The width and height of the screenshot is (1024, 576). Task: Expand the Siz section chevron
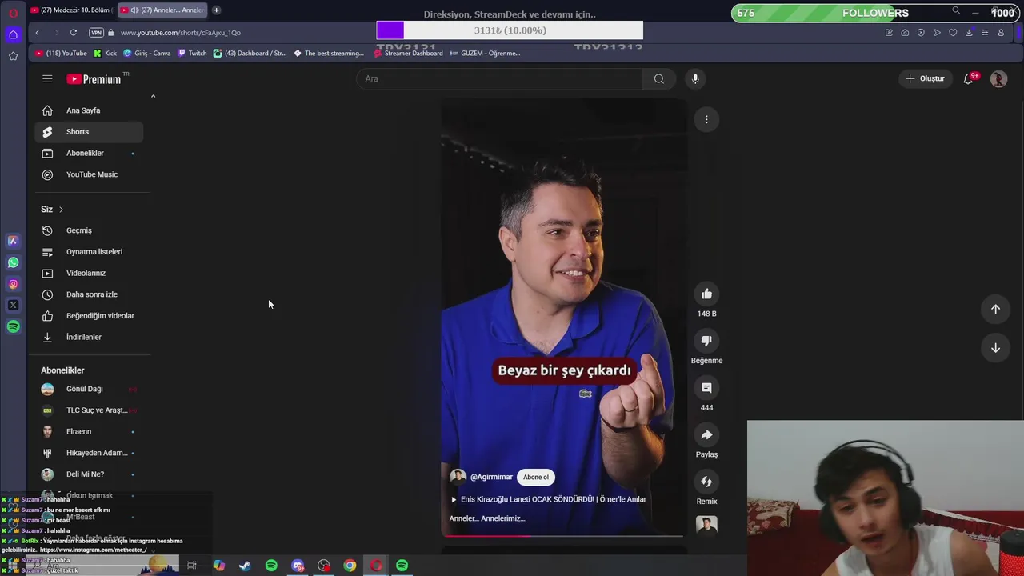(x=61, y=210)
